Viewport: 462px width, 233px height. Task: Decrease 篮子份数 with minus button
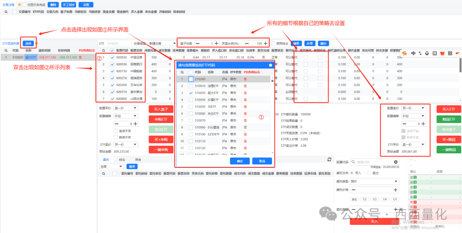(197, 44)
